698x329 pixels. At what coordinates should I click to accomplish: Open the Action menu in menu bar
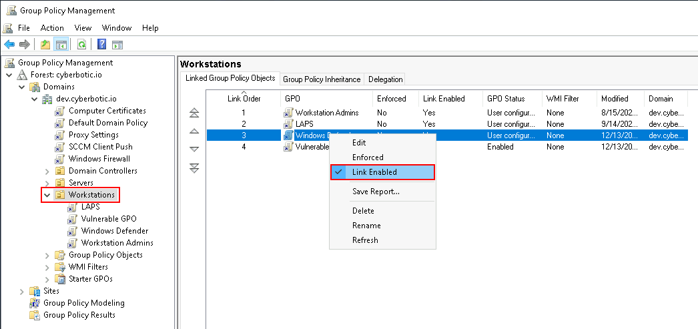pyautogui.click(x=52, y=28)
